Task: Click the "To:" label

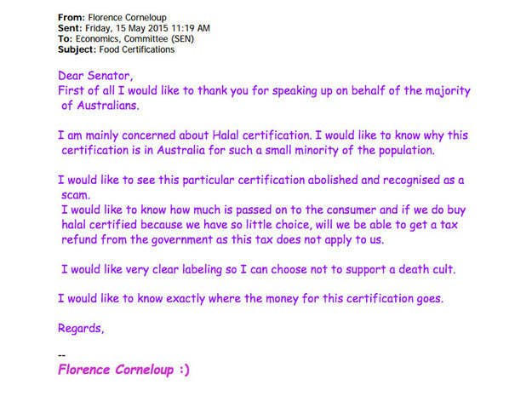Action: 67,39
